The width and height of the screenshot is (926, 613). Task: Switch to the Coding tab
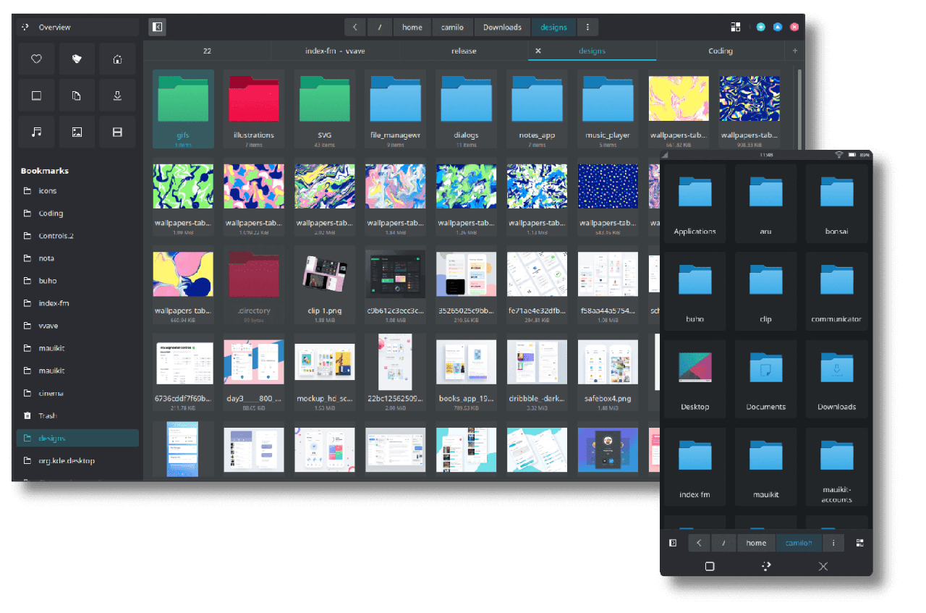coord(720,51)
